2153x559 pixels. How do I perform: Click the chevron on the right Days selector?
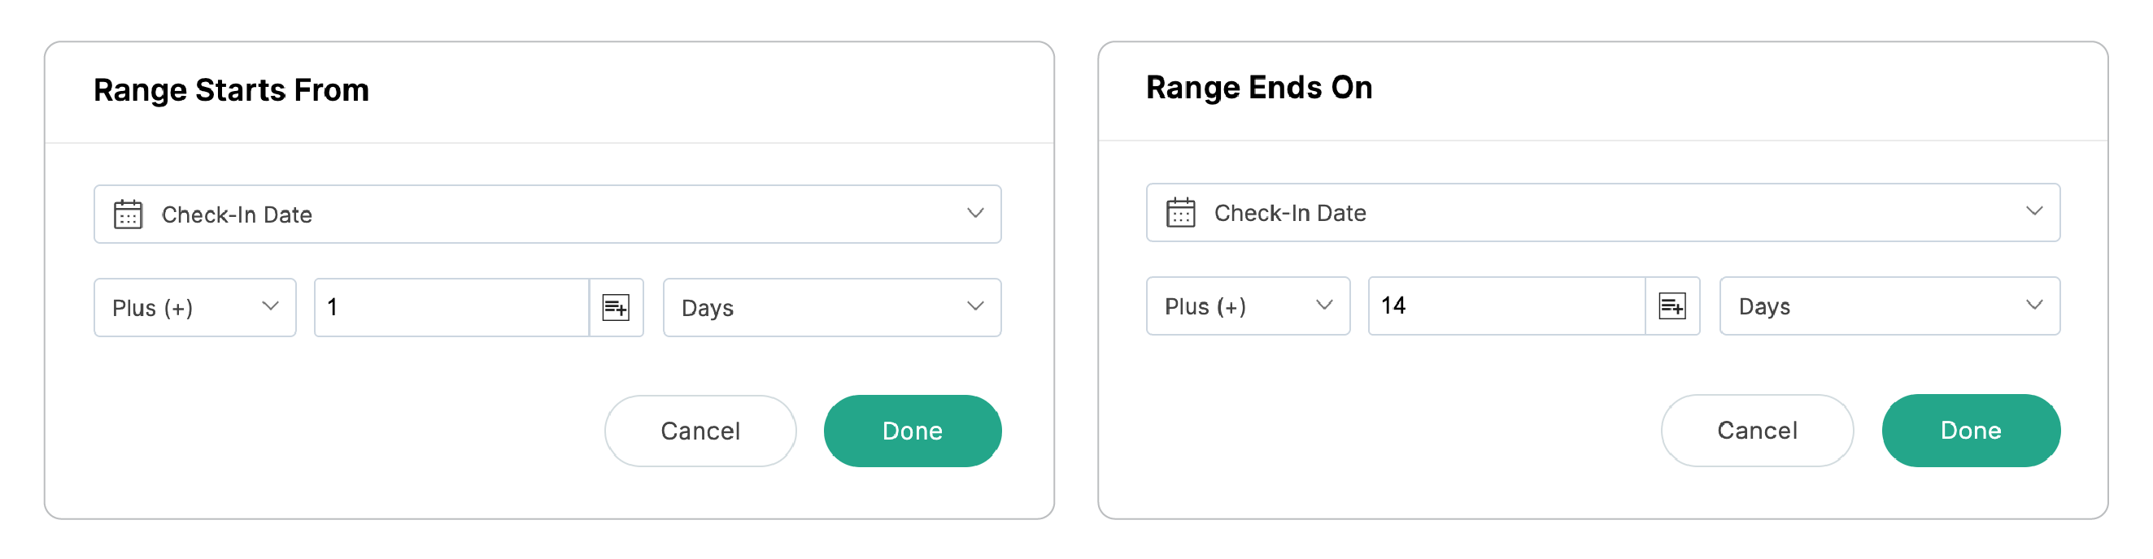pos(2036,306)
